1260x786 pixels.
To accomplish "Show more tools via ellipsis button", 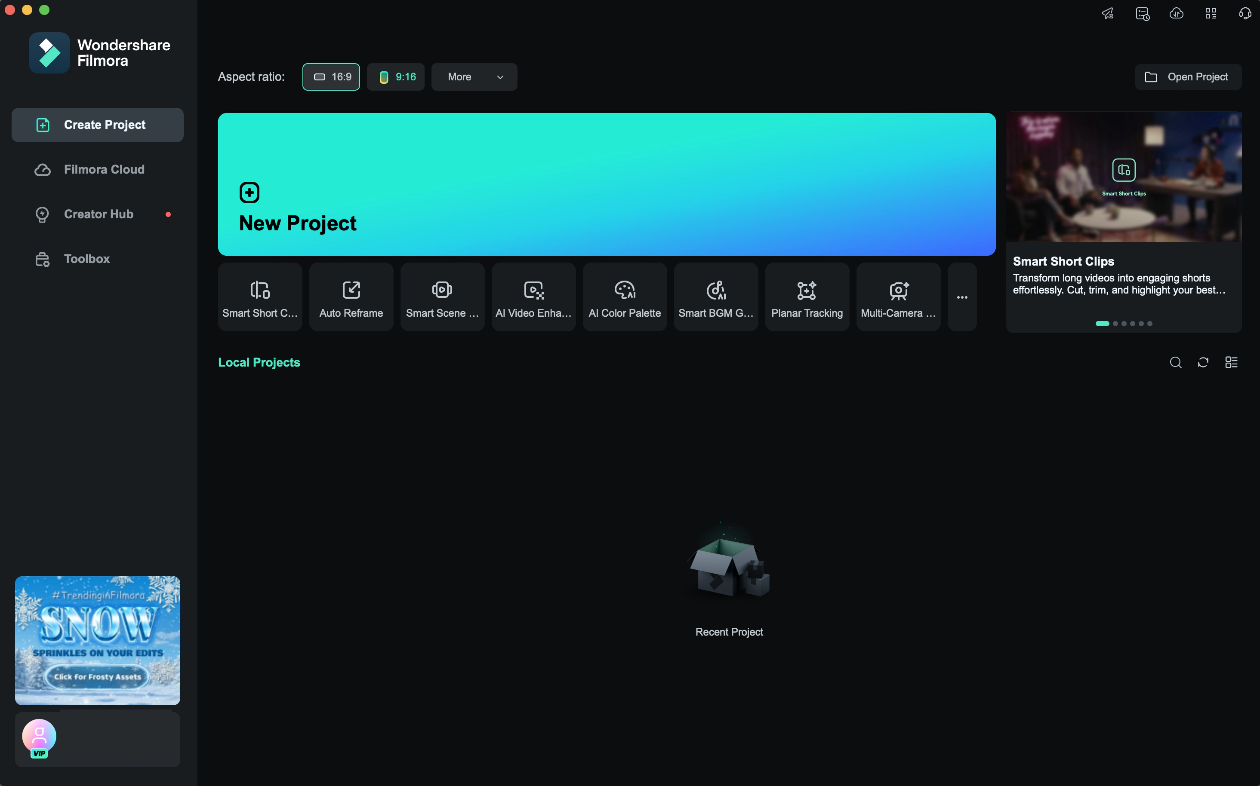I will [962, 297].
